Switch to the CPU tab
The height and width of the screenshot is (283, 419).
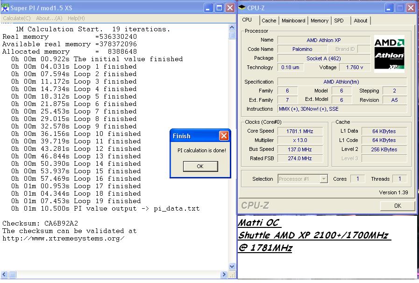pyautogui.click(x=249, y=20)
